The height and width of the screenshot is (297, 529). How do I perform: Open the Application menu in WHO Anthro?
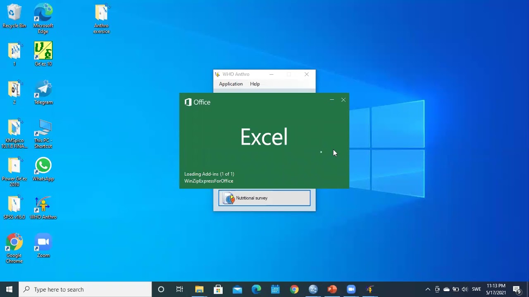click(x=231, y=84)
